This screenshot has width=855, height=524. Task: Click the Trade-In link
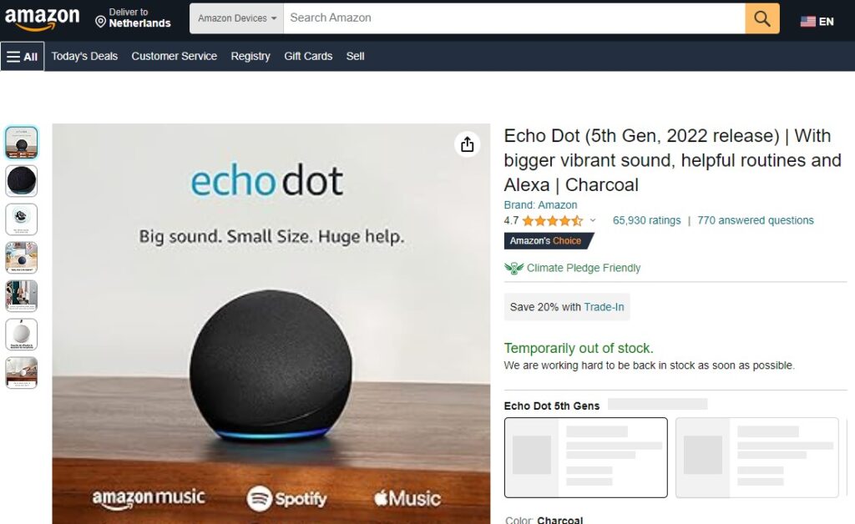click(x=604, y=307)
